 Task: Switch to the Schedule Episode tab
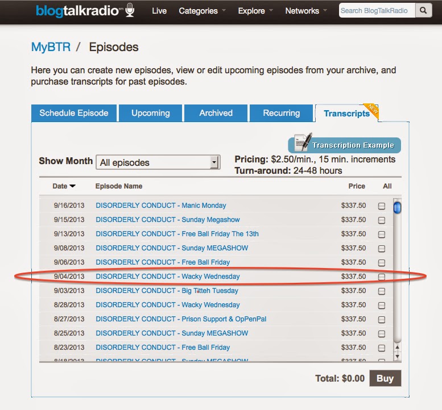tap(74, 113)
